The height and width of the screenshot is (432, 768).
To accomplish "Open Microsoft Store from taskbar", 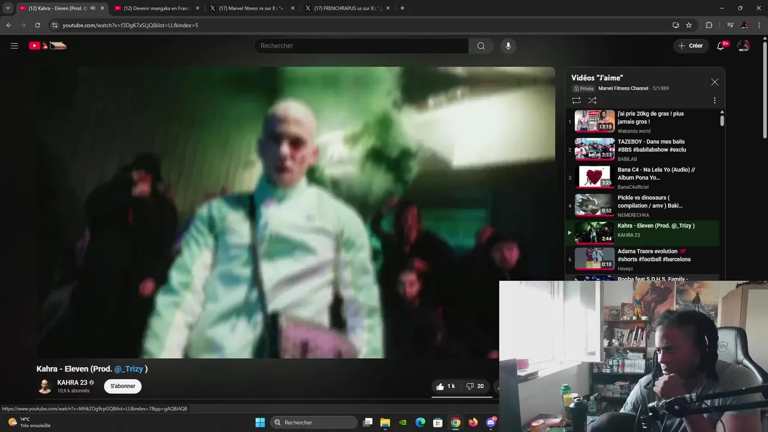I will (x=438, y=422).
